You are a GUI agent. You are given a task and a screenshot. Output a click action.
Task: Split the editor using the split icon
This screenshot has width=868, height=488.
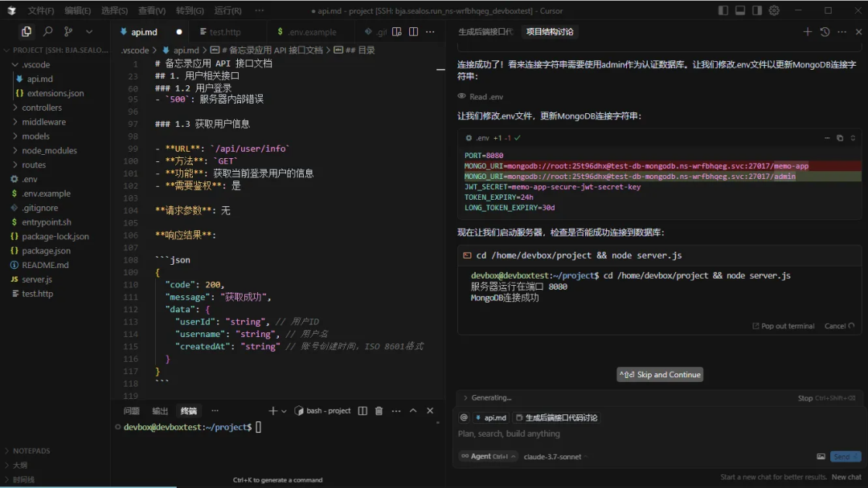[x=413, y=32]
